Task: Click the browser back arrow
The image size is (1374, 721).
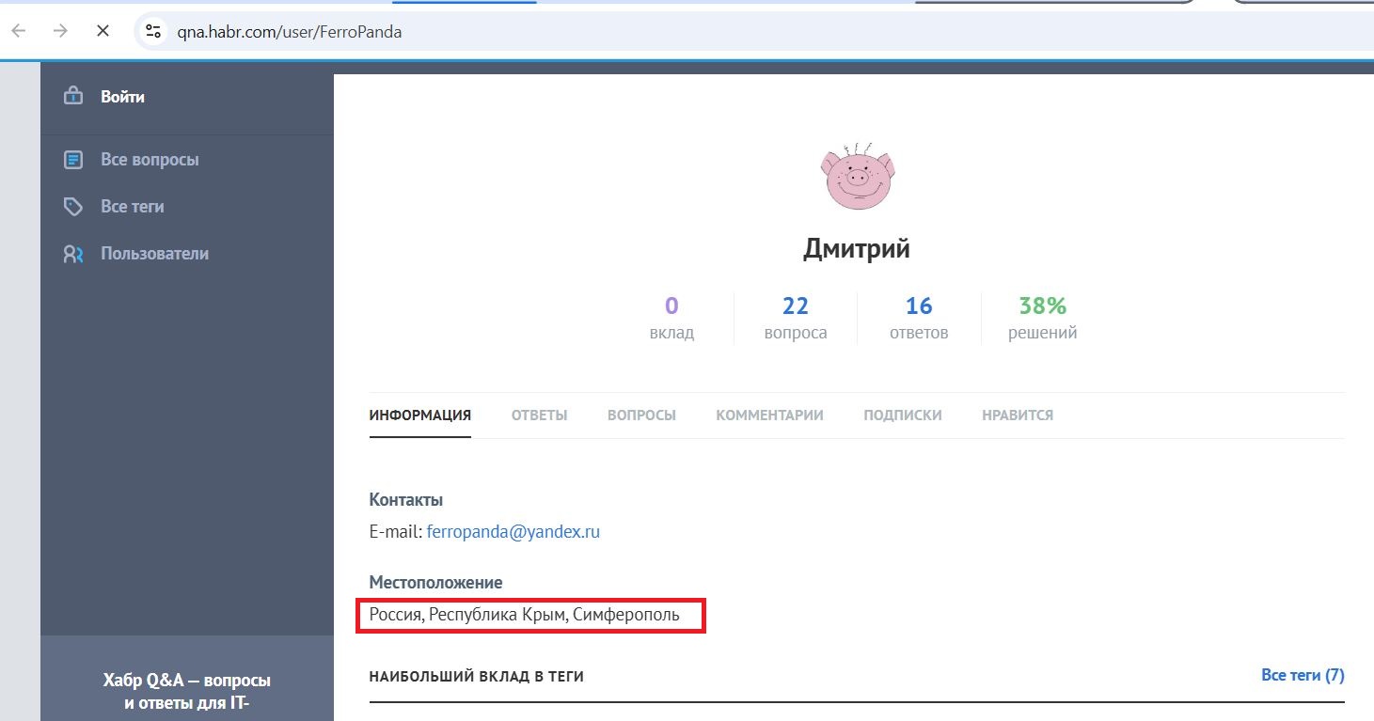Action: (18, 31)
